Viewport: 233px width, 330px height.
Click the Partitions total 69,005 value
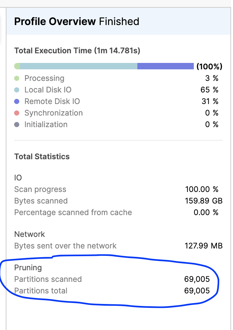[197, 291]
